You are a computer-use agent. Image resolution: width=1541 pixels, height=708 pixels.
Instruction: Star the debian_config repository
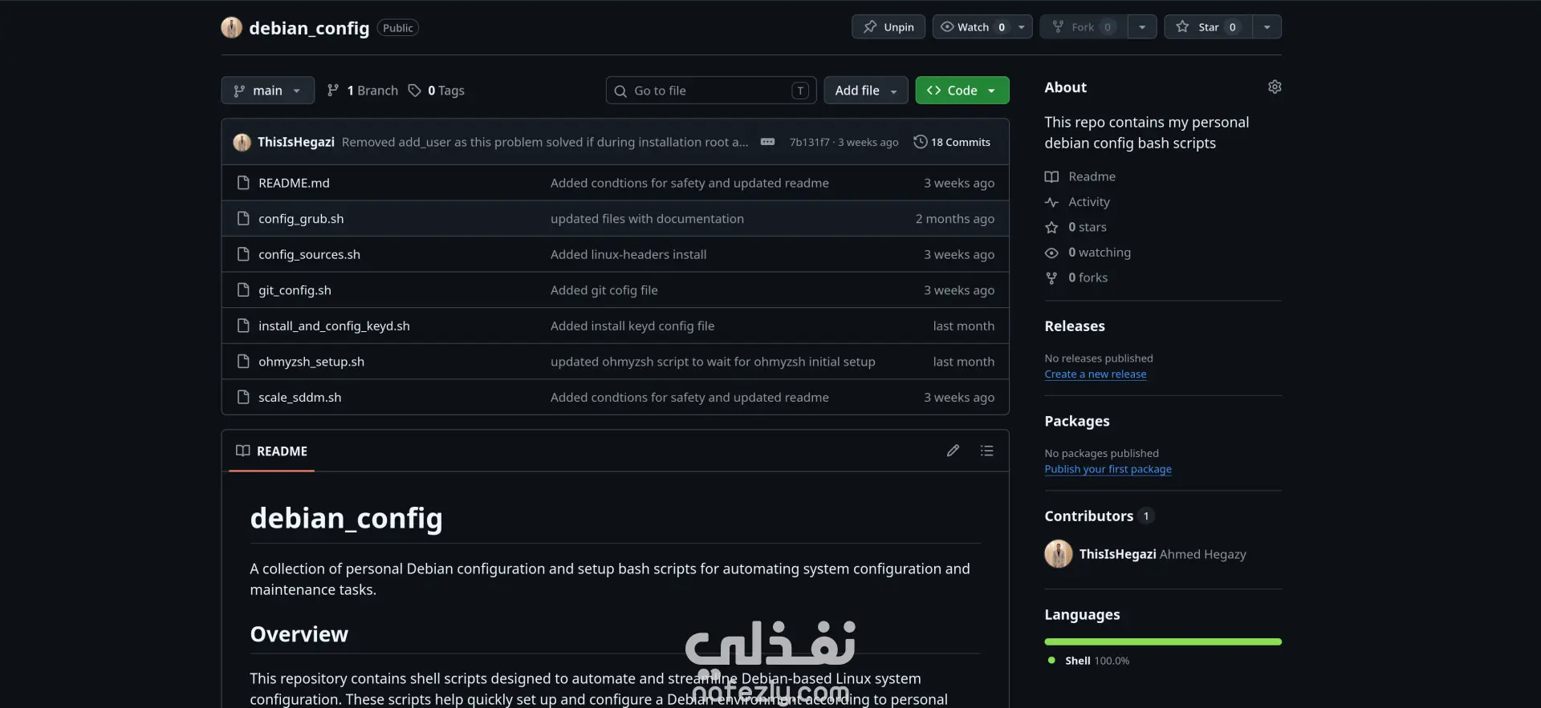click(1209, 26)
